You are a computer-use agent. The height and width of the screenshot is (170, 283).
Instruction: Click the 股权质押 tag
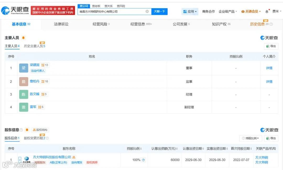[92, 162]
